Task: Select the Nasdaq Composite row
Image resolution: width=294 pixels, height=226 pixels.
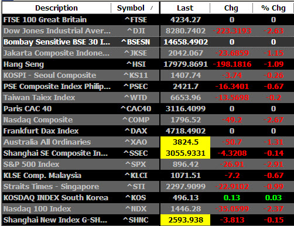Action: tap(148, 120)
